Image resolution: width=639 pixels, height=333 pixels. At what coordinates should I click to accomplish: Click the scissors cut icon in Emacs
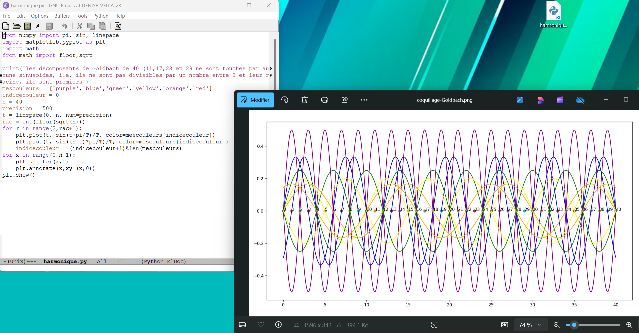tap(80, 26)
